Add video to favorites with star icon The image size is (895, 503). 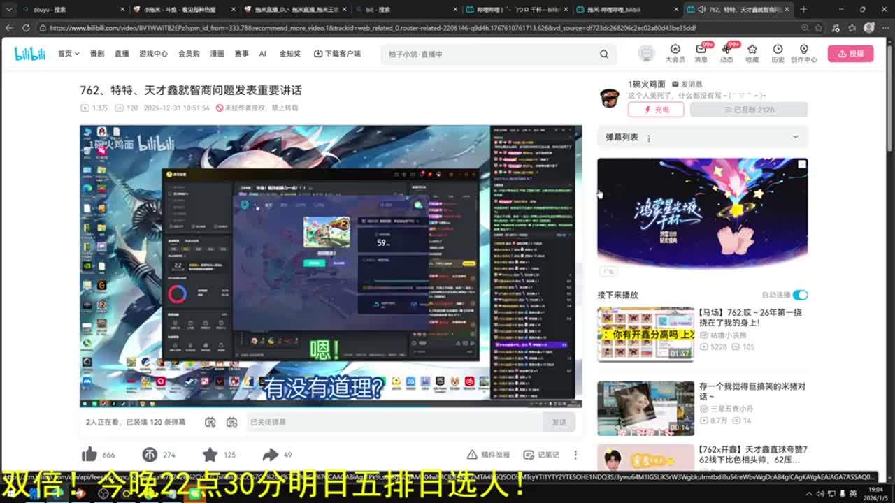[210, 455]
